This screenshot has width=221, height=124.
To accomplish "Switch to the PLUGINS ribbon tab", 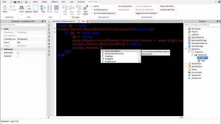I will tap(81, 2).
